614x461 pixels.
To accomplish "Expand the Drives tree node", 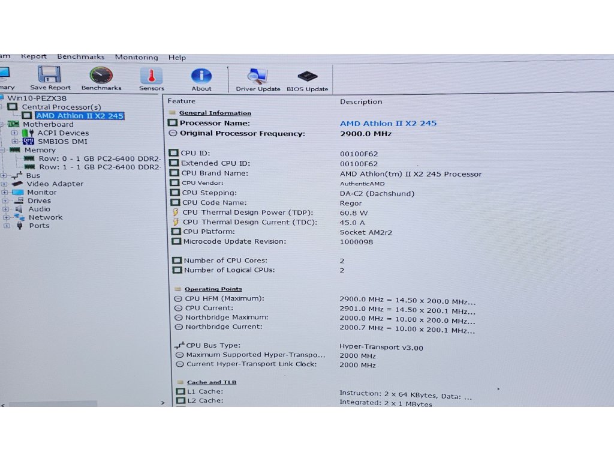I will 5,200.
